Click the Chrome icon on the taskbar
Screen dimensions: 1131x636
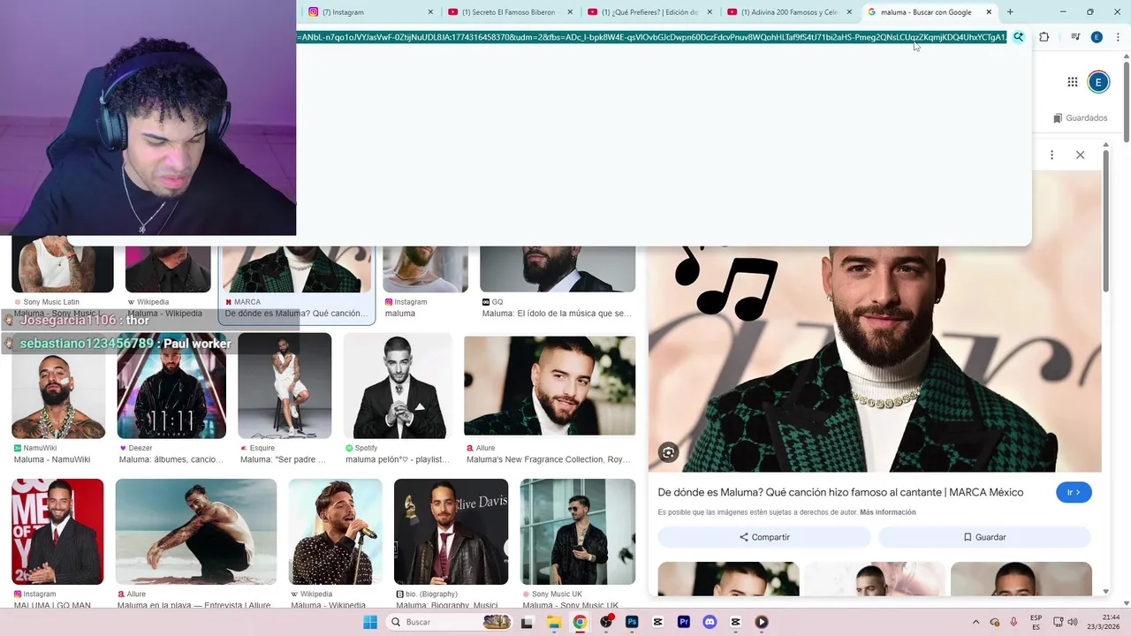pos(580,622)
